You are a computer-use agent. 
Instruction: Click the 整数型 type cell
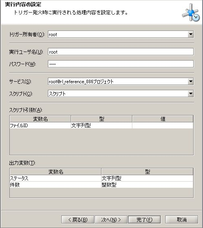(x=147, y=185)
